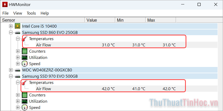Click the Speed gauge icon under SSD 970 EVO
The width and height of the screenshot is (223, 111).
tap(25, 107)
